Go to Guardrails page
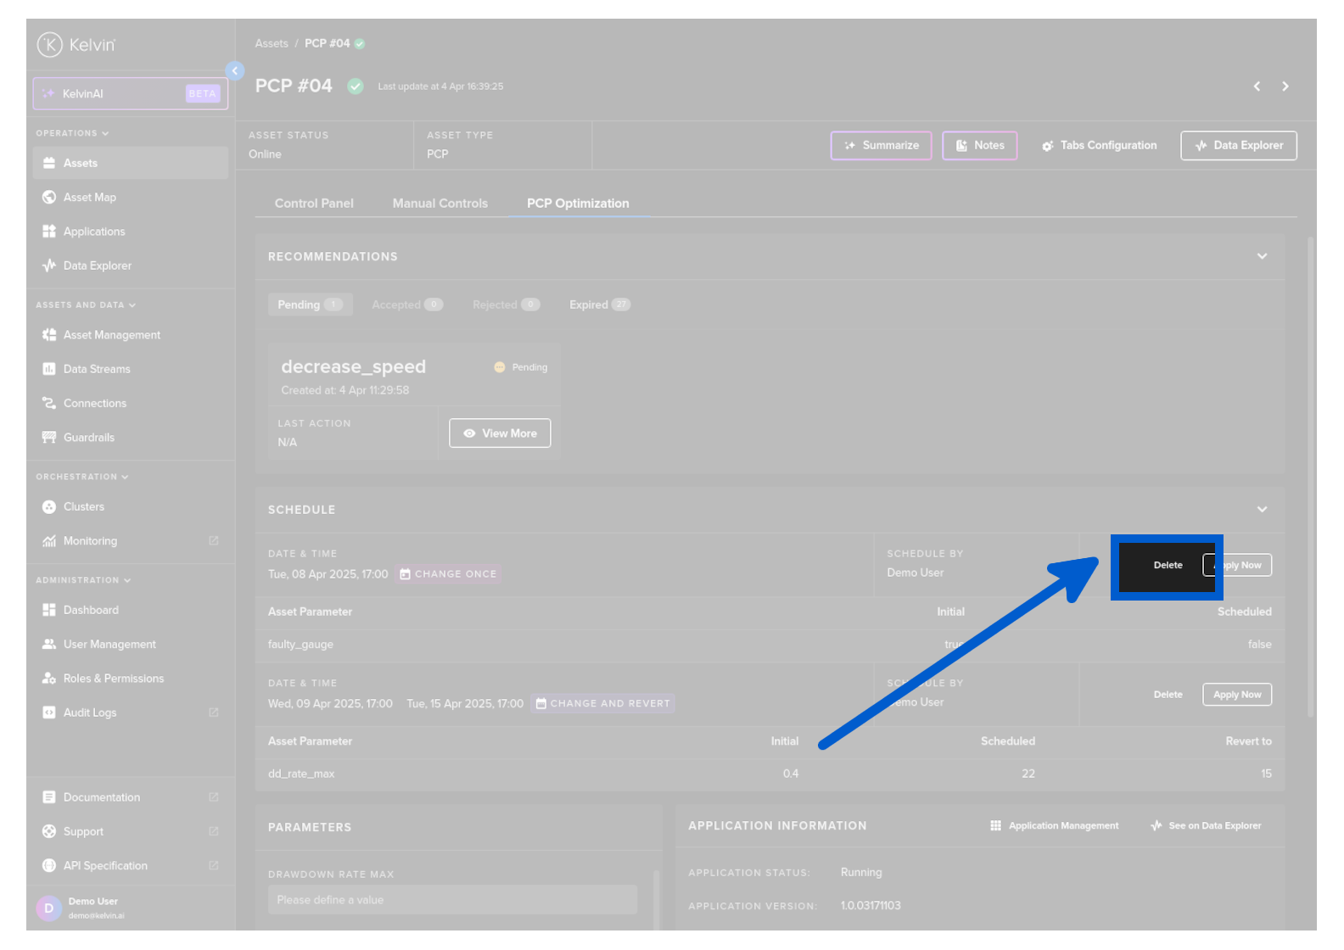 coord(88,438)
